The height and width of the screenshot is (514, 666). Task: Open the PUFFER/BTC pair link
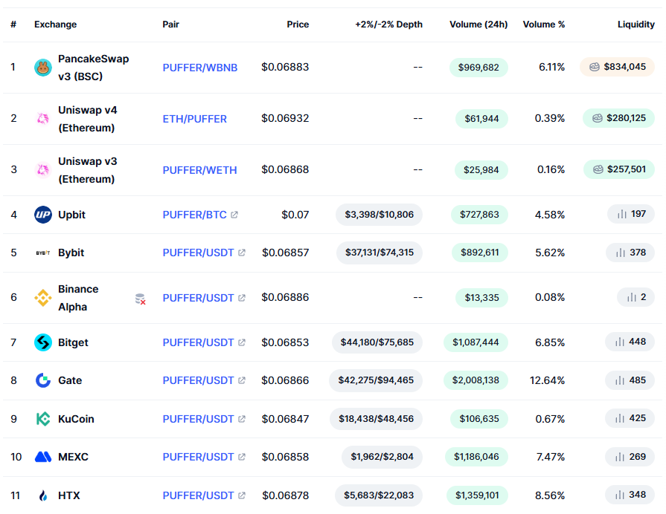[194, 215]
